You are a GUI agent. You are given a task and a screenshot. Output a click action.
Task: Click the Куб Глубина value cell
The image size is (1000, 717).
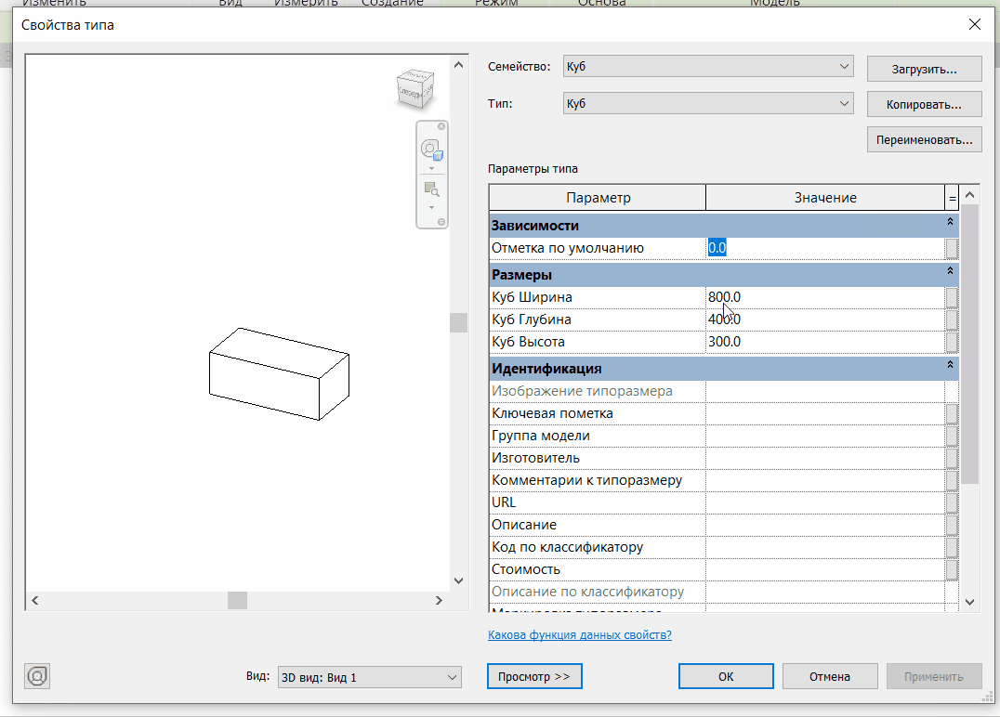point(824,319)
